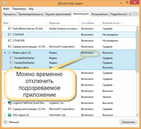Expand the Logitech SetPoint Event group
The image size is (141, 129).
(5, 103)
